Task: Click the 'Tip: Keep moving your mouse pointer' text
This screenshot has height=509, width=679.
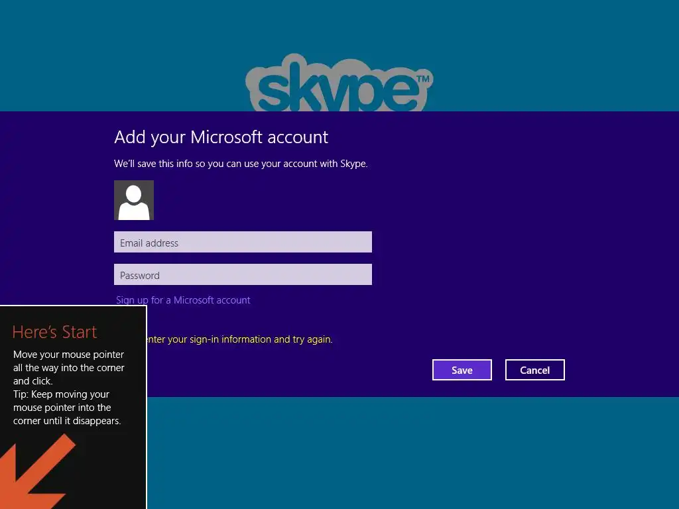Action: click(67, 408)
